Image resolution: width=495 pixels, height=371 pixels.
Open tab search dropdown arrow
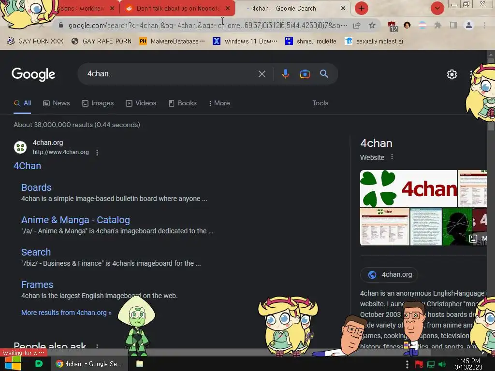pyautogui.click(x=437, y=8)
